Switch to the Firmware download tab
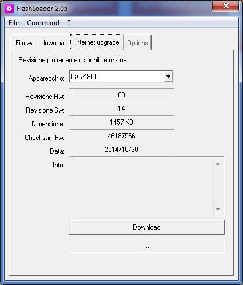 tap(41, 43)
